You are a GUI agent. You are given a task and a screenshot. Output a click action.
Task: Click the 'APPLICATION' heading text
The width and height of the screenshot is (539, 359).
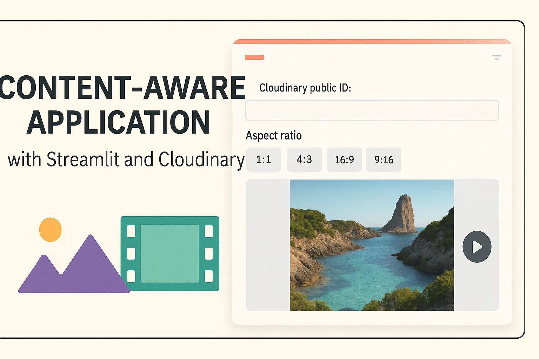point(119,122)
